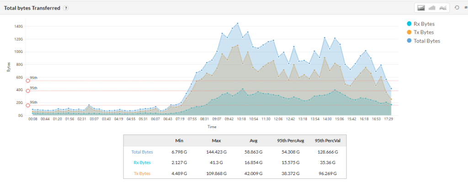
Task: Open help for Total bytes Transferred
Action: [x=66, y=8]
